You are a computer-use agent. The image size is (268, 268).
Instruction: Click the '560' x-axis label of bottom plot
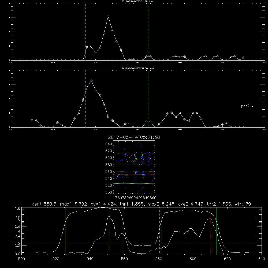(124, 259)
